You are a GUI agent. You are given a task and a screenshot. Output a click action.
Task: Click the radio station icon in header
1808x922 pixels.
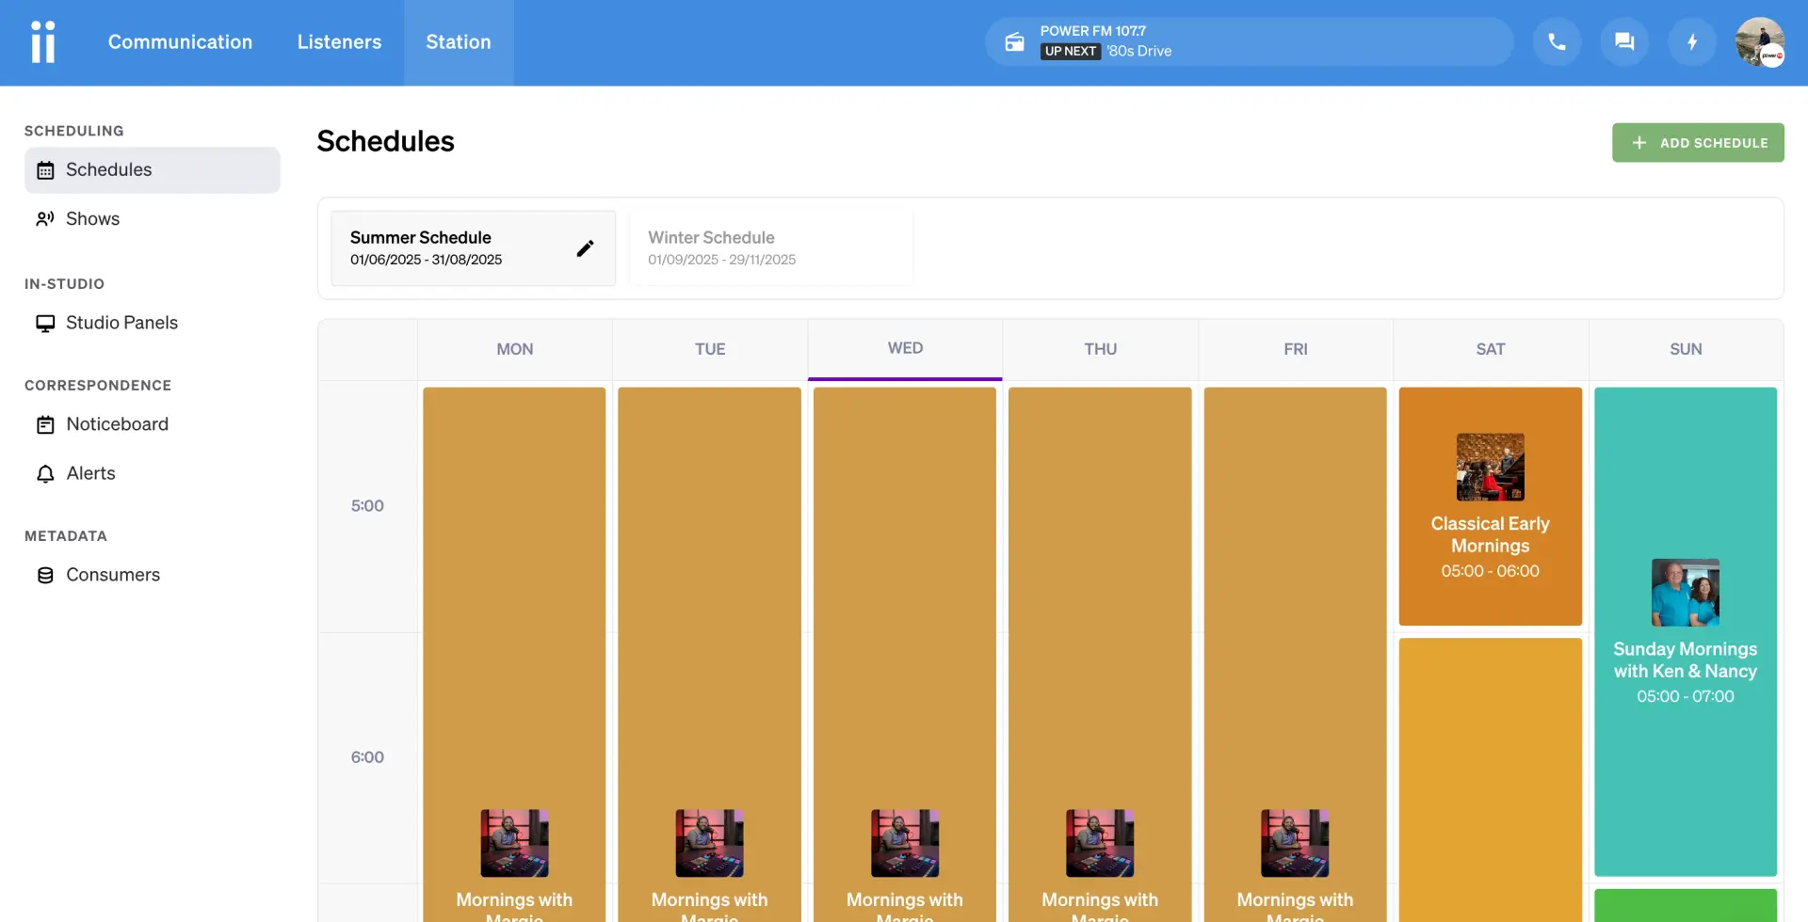click(x=1014, y=42)
